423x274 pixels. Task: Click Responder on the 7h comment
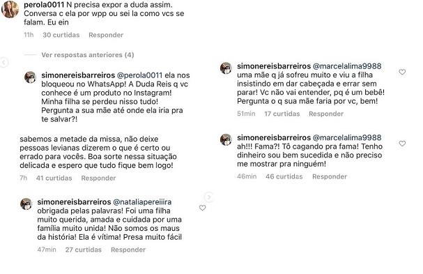pyautogui.click(x=98, y=178)
